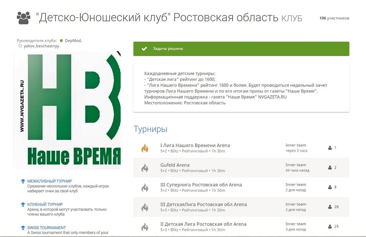Click the Турниры section heading
Viewport: 366px width, 237px height.
[x=150, y=129]
